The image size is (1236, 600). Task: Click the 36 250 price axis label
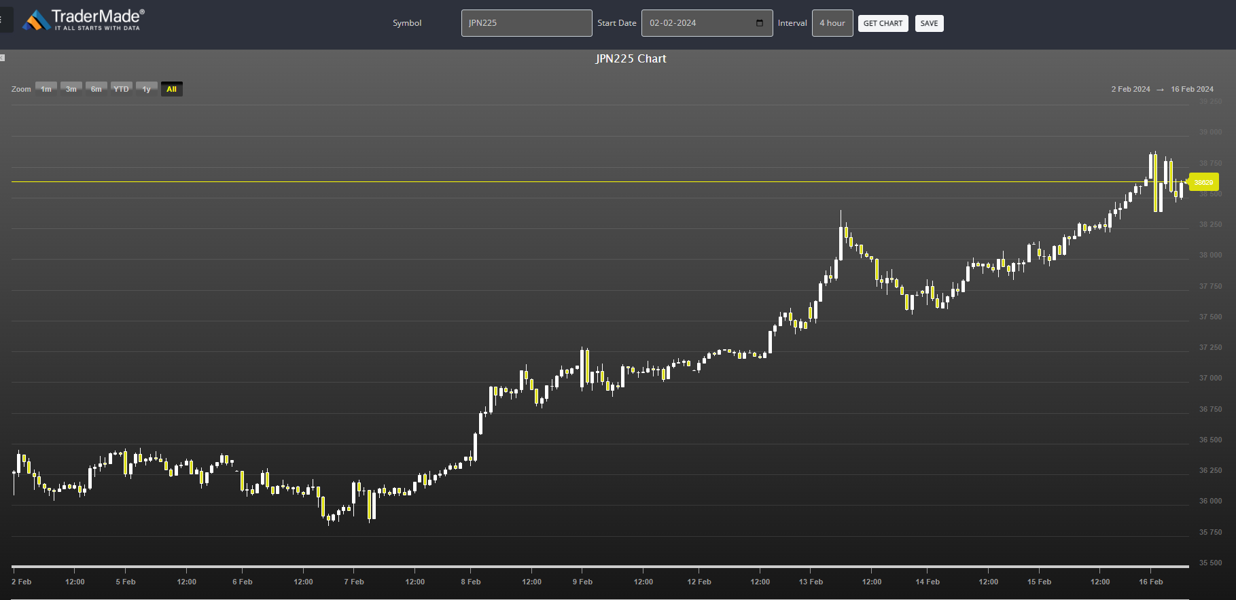(1210, 470)
